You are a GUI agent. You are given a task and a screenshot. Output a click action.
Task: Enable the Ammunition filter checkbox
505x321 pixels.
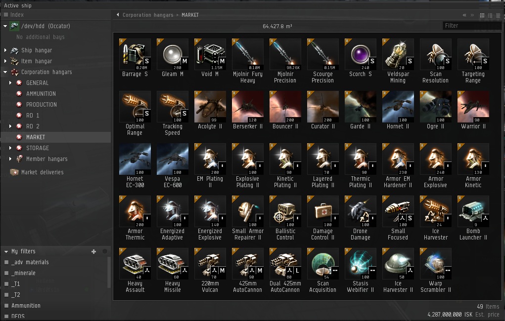click(x=6, y=306)
